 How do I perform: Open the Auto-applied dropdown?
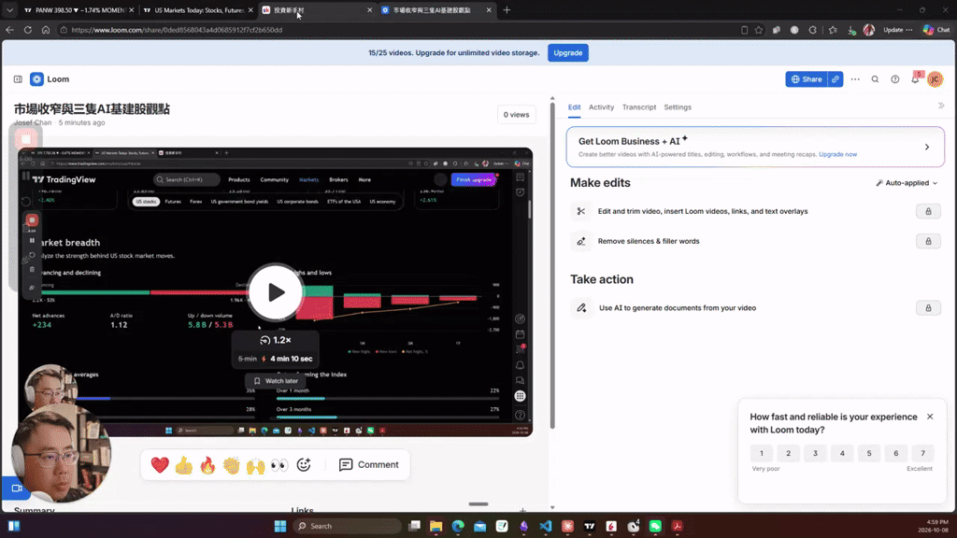pos(907,183)
